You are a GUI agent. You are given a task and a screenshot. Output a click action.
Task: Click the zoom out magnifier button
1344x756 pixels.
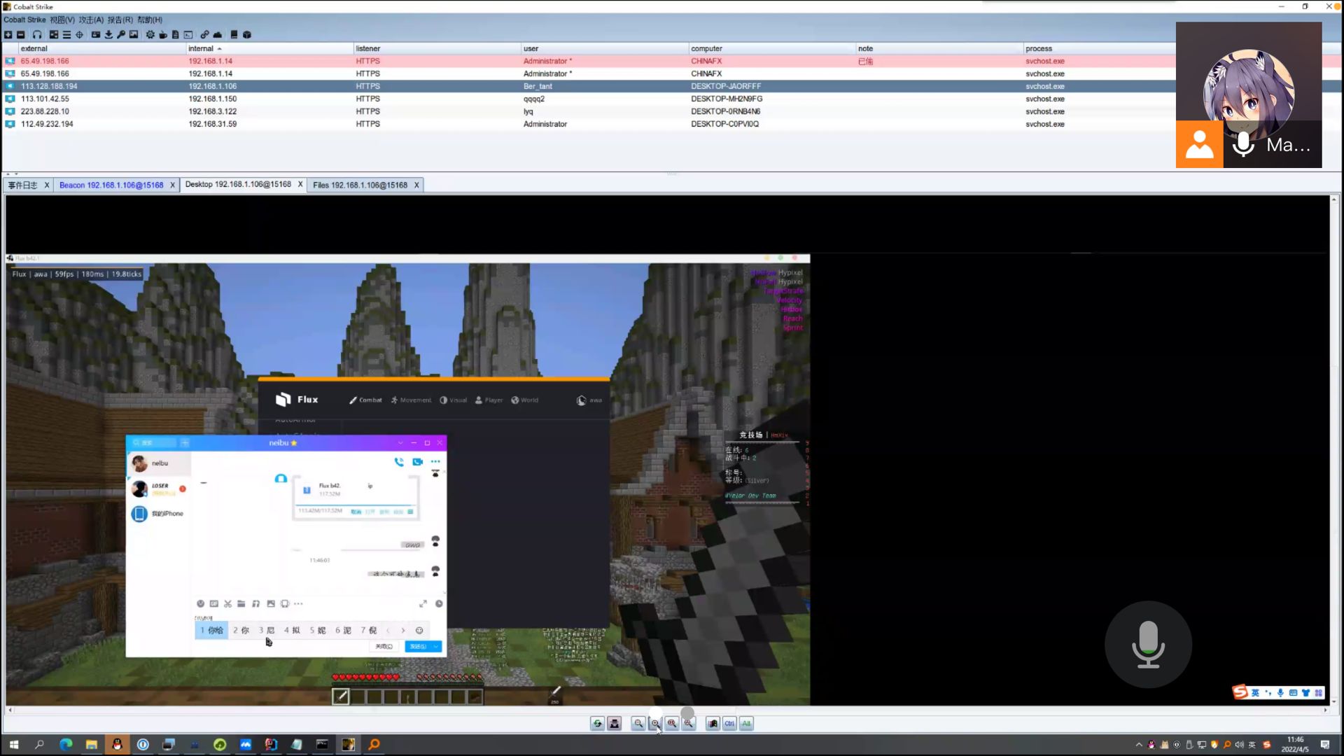click(x=638, y=724)
